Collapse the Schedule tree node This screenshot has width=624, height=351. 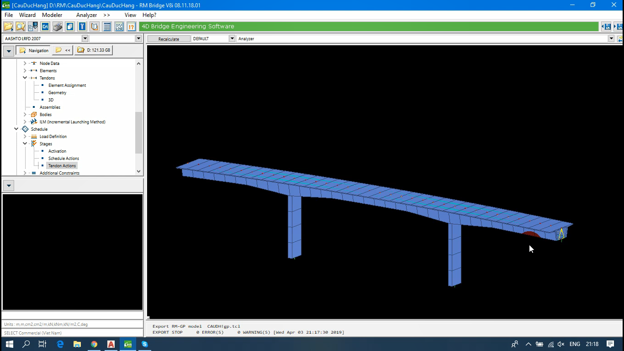click(16, 129)
